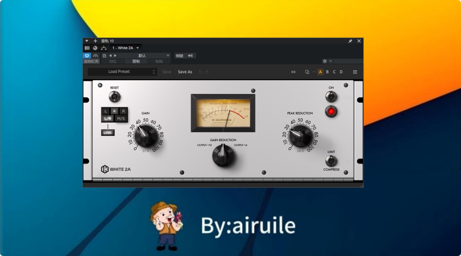
Task: Click the IK White 2A logo
Action: click(x=116, y=169)
